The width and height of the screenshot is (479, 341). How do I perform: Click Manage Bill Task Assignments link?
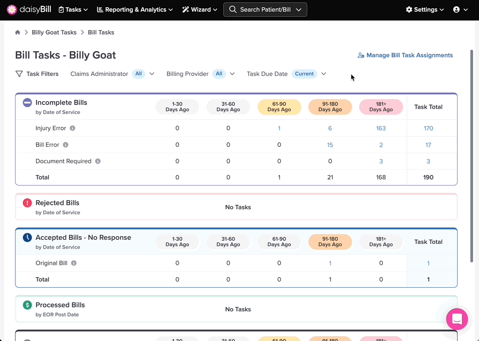coord(405,55)
